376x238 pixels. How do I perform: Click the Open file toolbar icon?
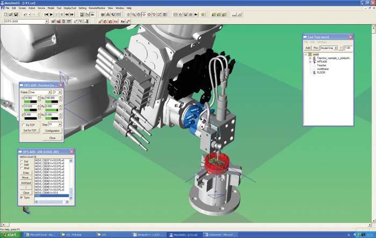pyautogui.click(x=11, y=15)
